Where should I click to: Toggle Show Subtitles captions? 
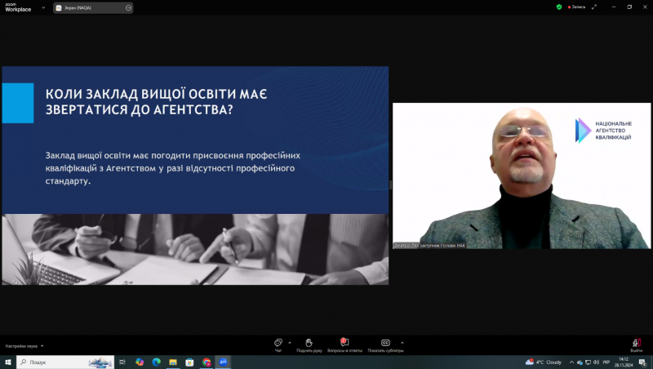(x=385, y=342)
